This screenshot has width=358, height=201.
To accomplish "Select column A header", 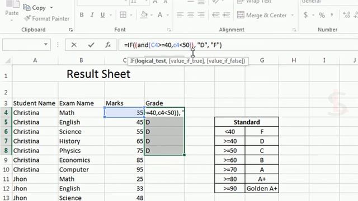I will [x=35, y=60].
